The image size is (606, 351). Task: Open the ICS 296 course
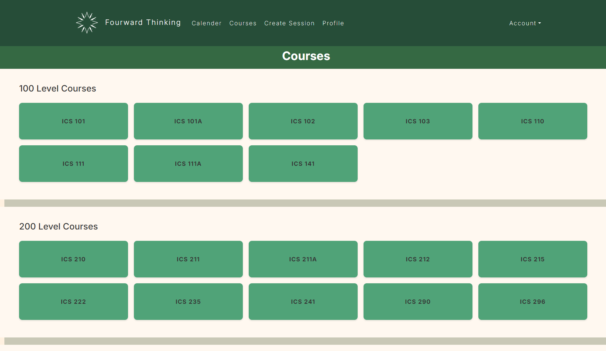(532, 302)
